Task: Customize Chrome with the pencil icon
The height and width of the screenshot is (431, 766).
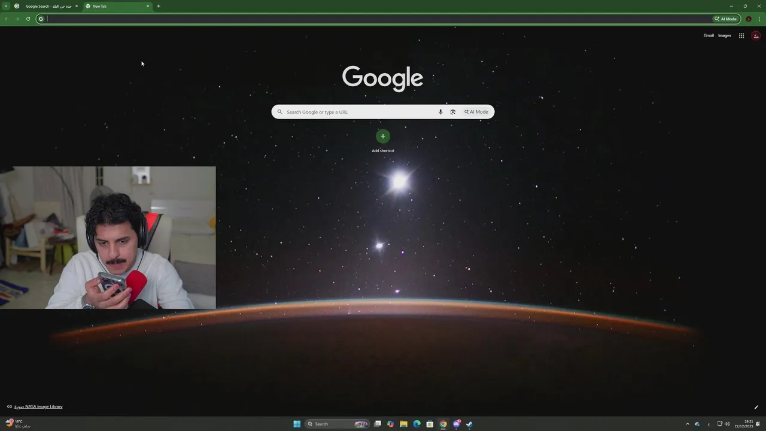Action: 756,407
